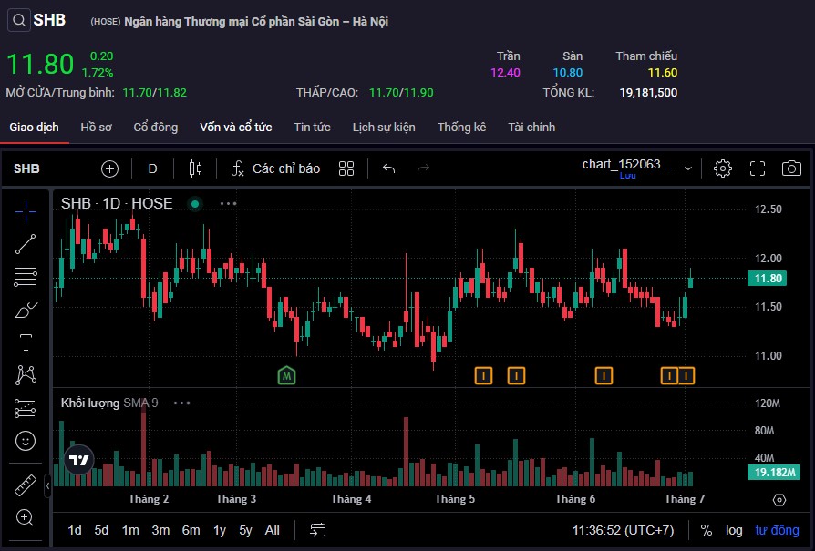Screen dimensions: 815x551
Task: Toggle percent scale on price axis
Action: point(707,530)
